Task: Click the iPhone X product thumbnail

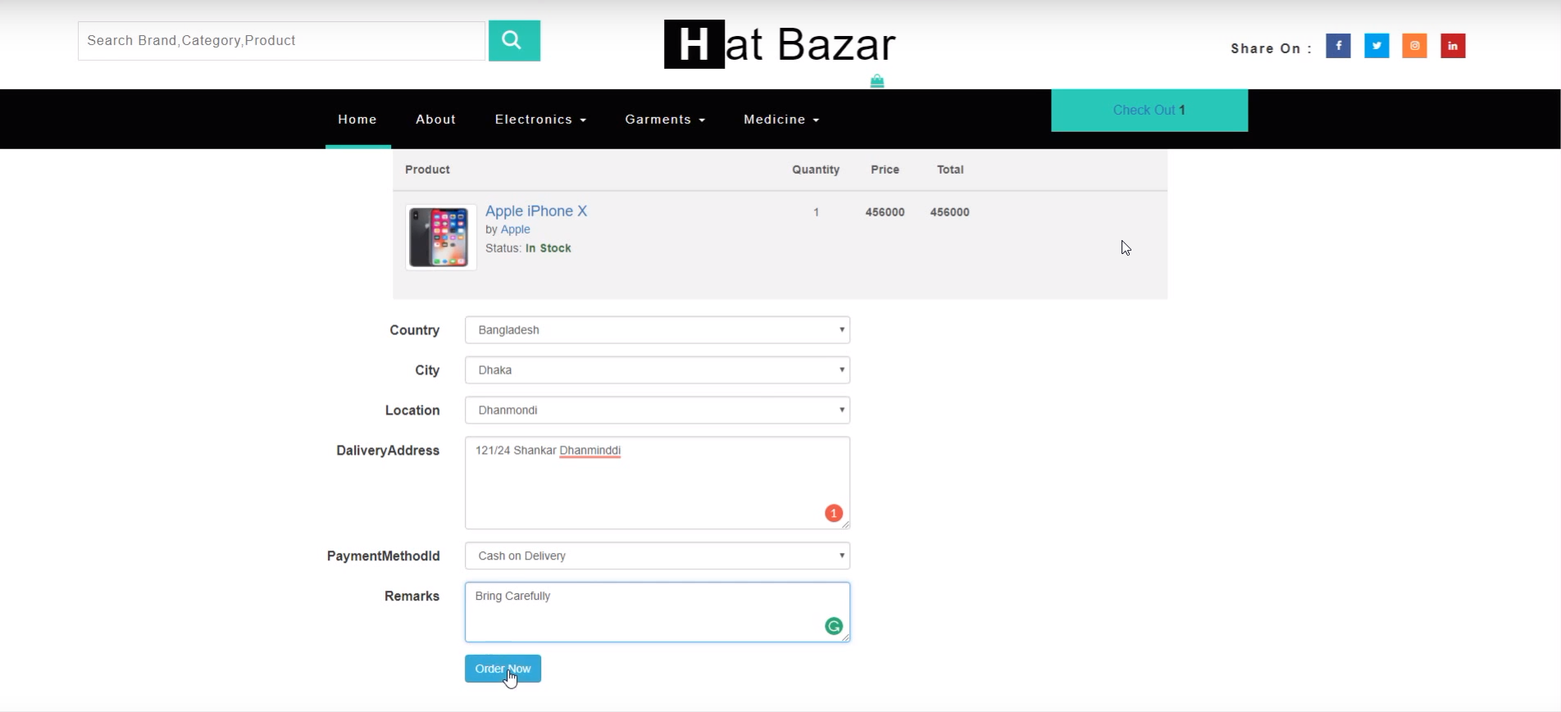Action: point(441,238)
